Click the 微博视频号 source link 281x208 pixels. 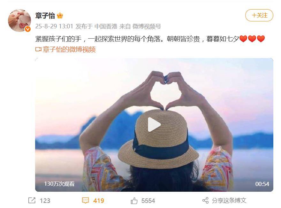click(x=147, y=26)
